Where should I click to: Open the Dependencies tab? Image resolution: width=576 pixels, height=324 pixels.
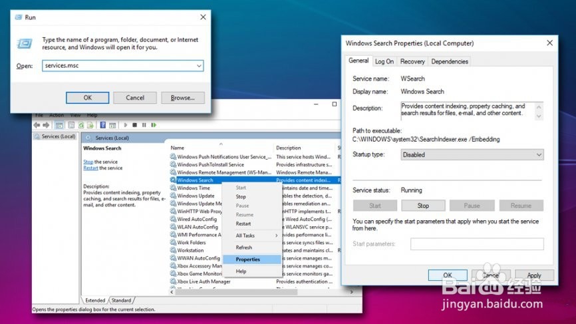pyautogui.click(x=450, y=61)
